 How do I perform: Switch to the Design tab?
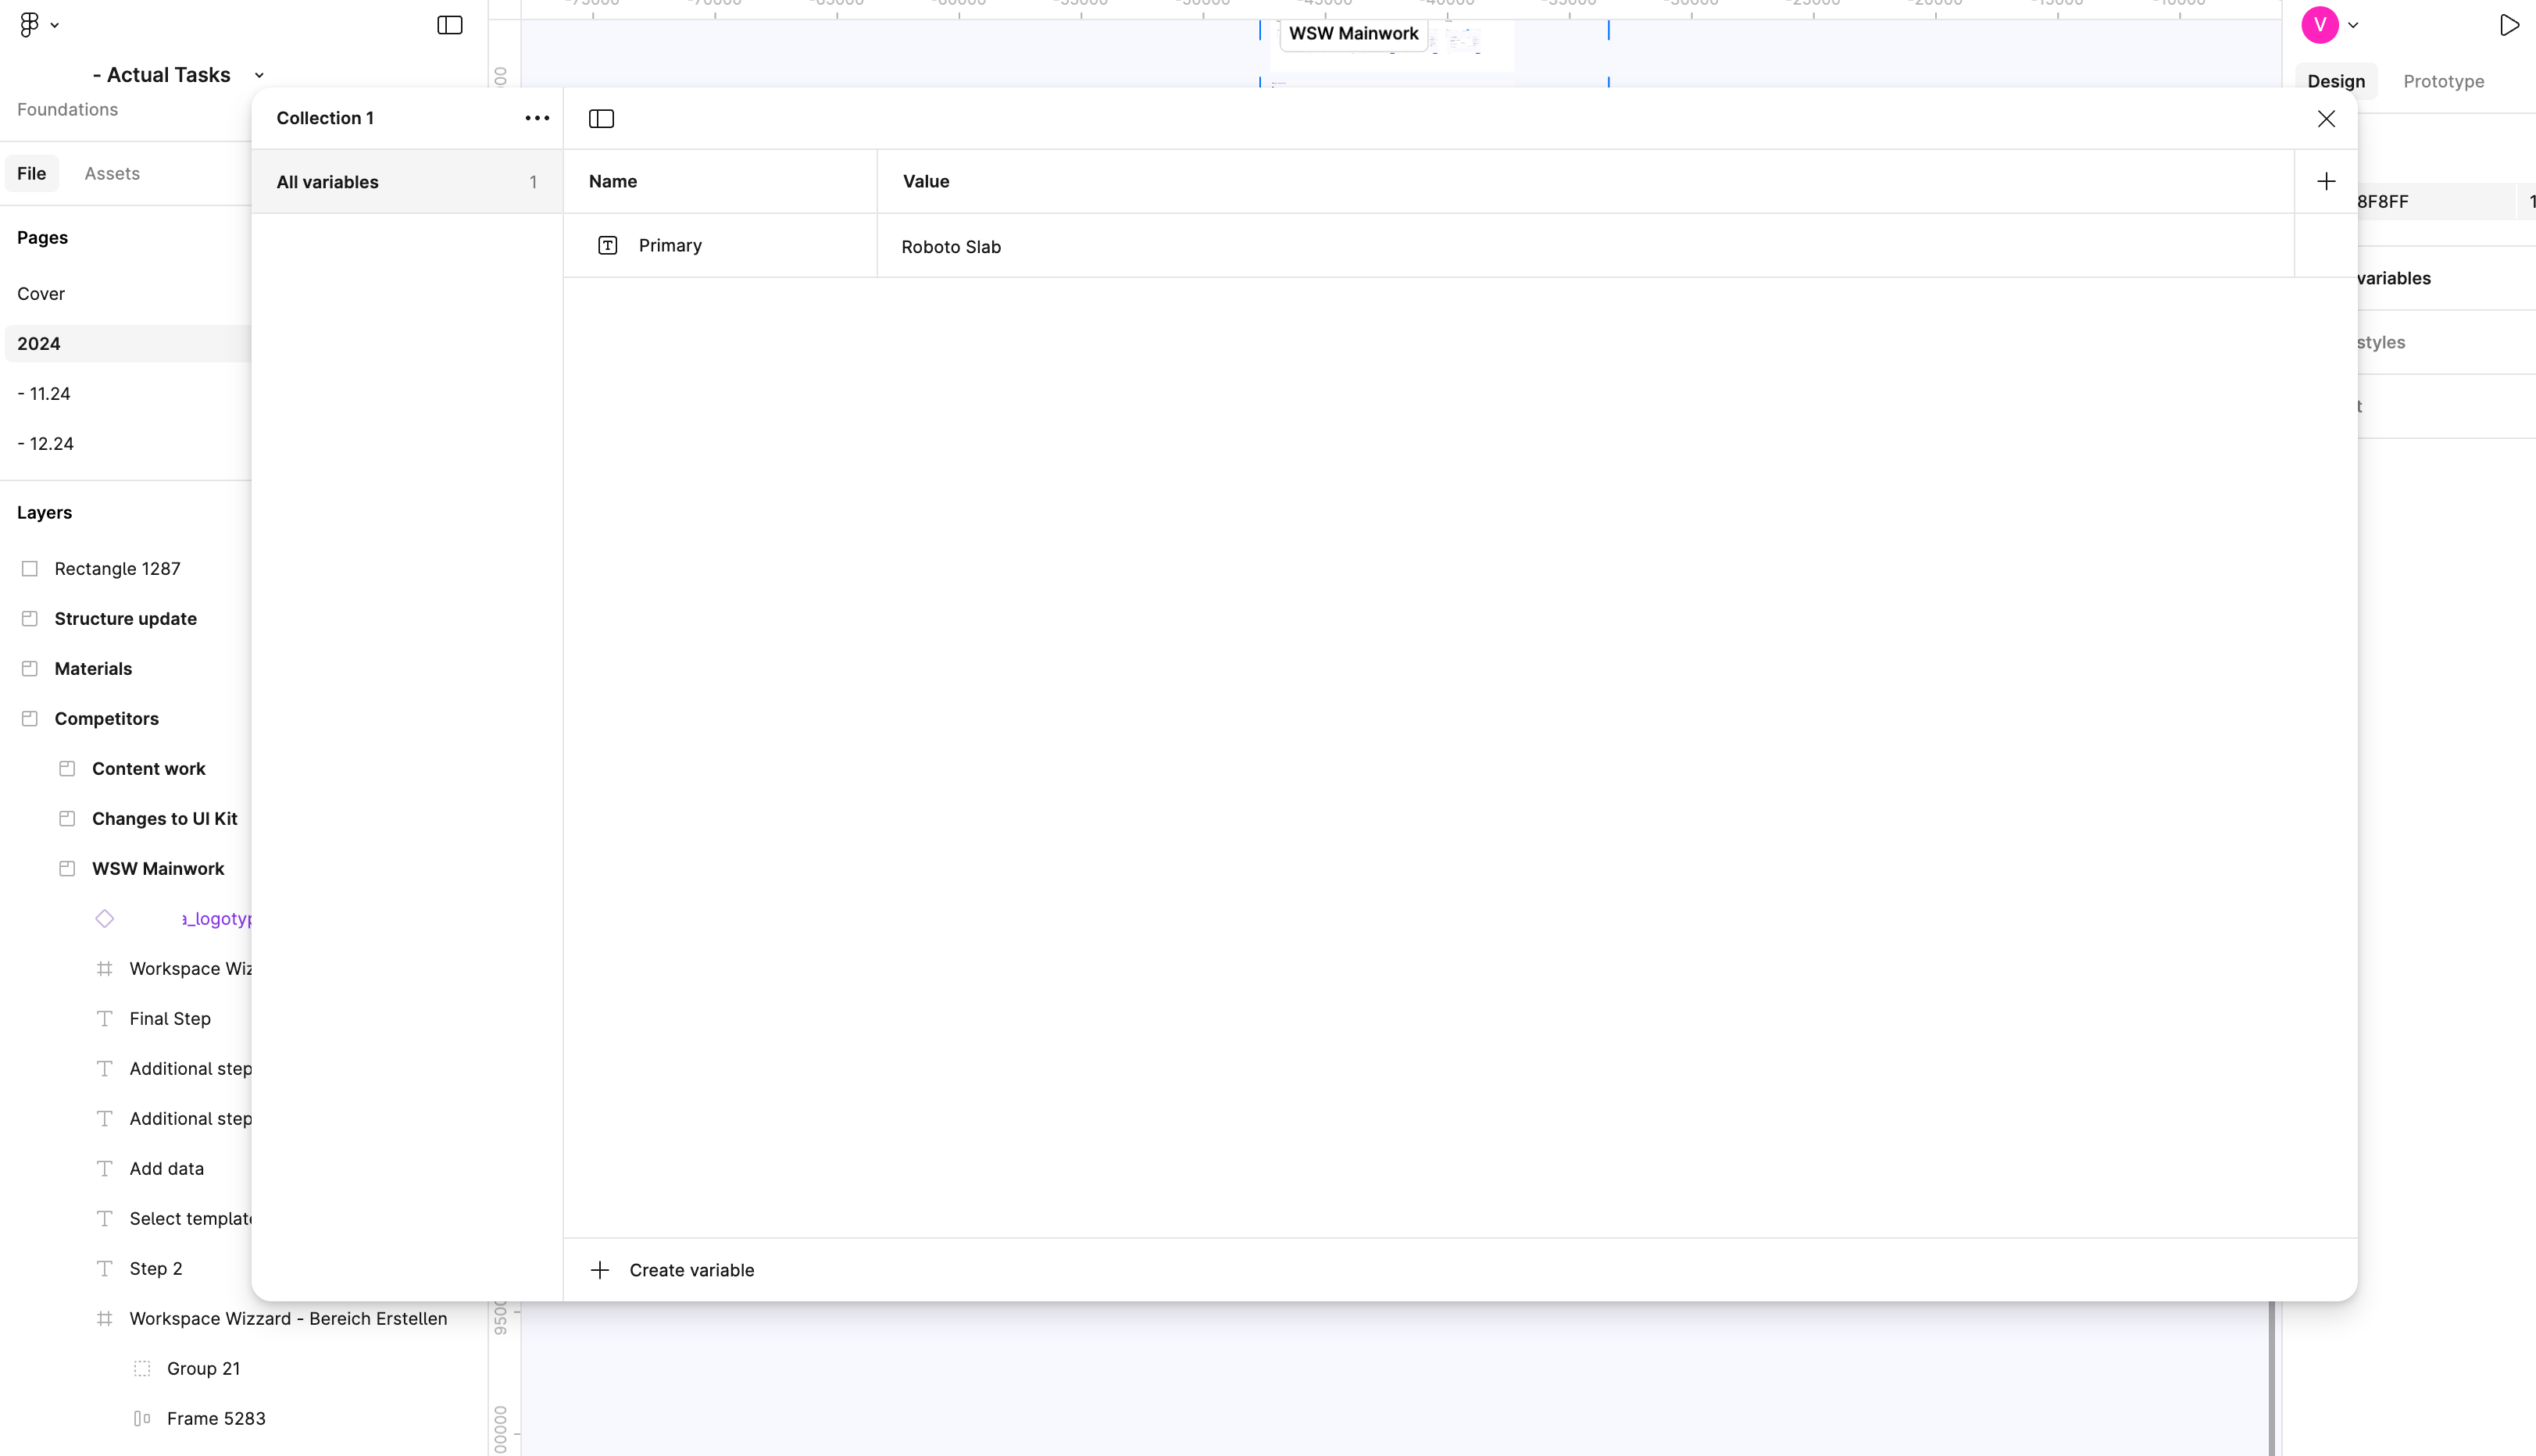click(2336, 82)
